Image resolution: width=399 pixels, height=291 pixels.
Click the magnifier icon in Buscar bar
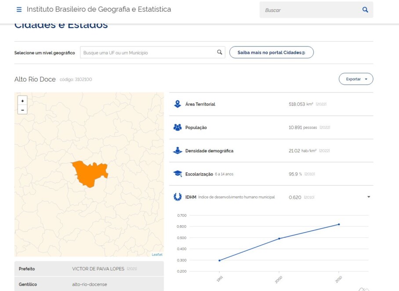(365, 10)
